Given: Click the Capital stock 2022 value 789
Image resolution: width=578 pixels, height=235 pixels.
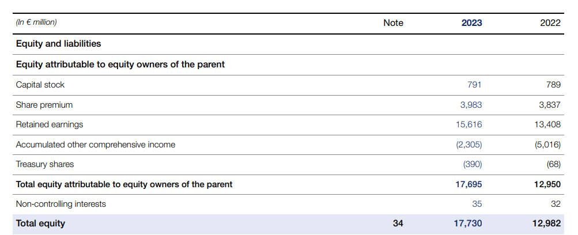Looking at the screenshot, I should click(553, 85).
